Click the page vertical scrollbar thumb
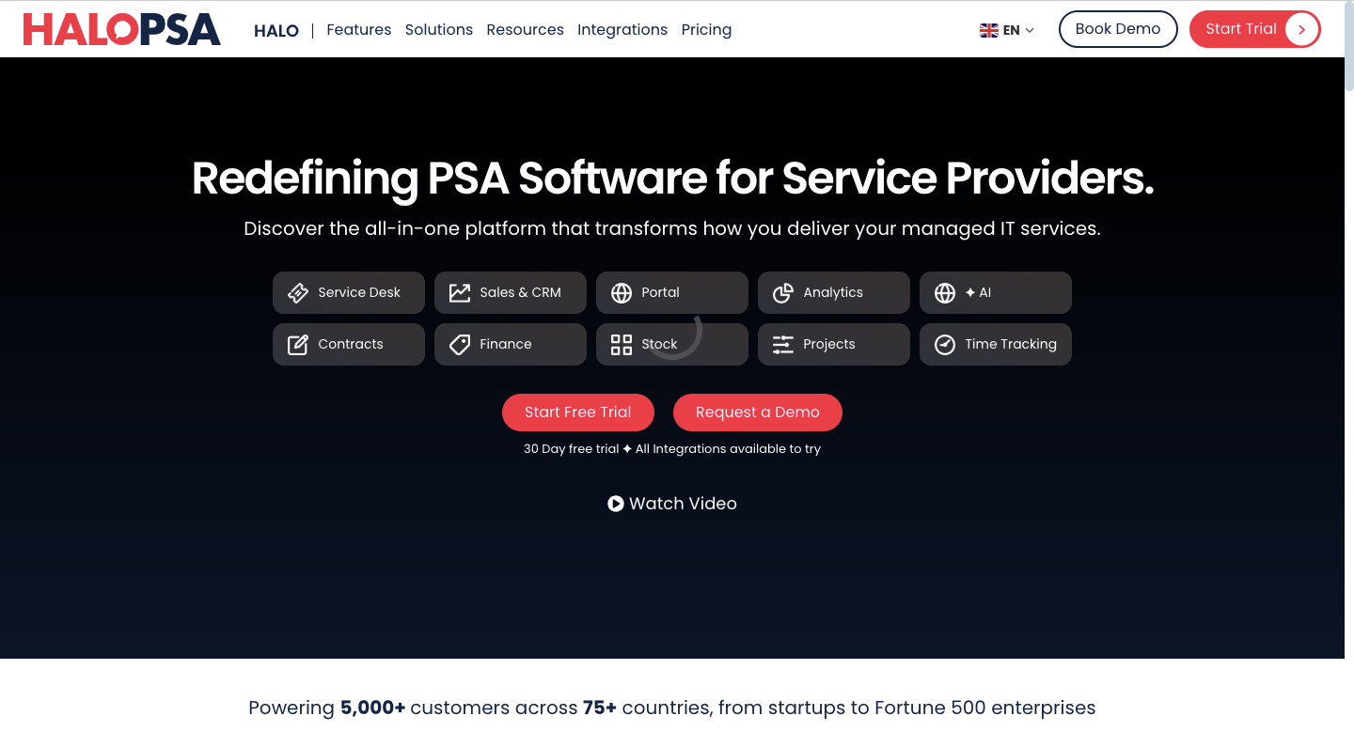Screen dimensions: 1354x732 [1349, 47]
